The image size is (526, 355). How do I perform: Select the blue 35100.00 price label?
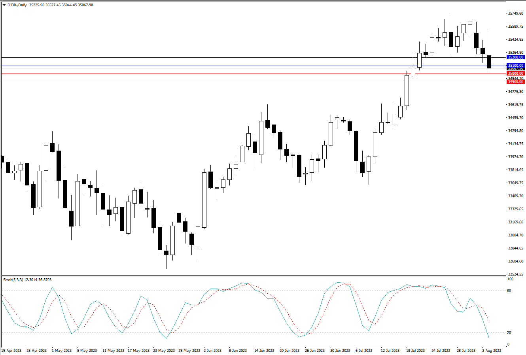(x=516, y=66)
